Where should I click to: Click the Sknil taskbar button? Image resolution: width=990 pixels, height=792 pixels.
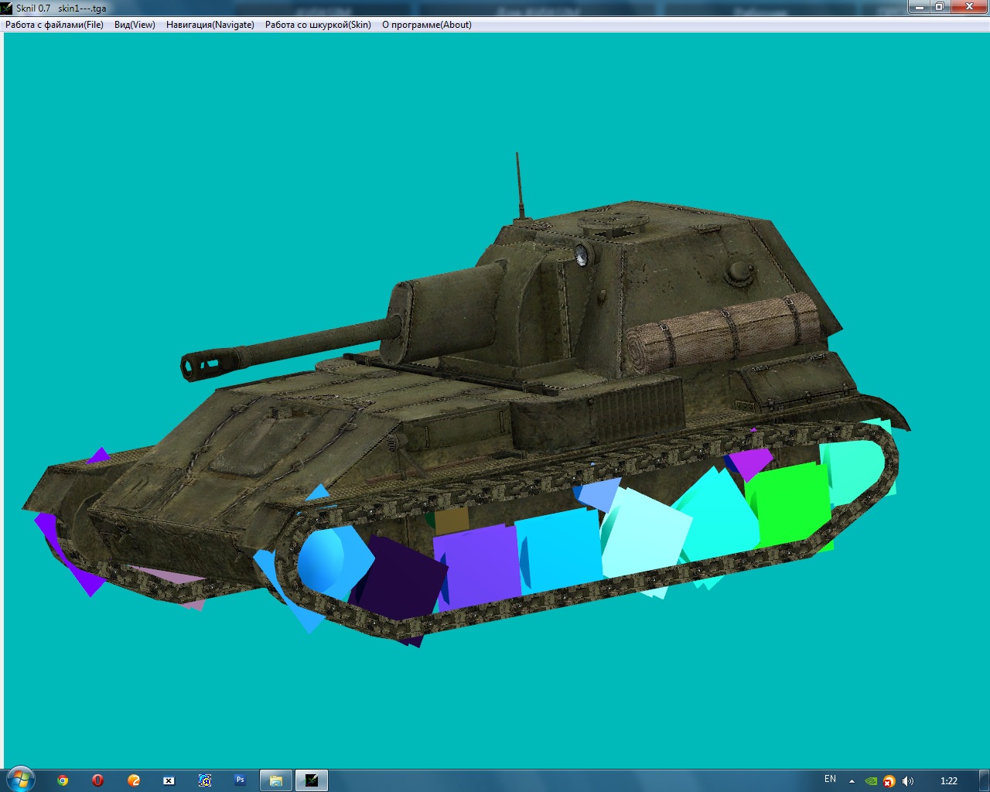pos(312,780)
